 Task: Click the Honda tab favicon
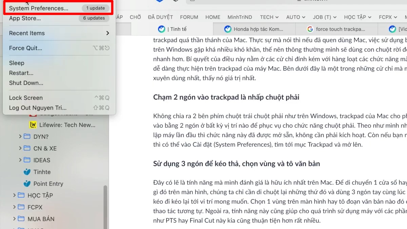coord(228,29)
